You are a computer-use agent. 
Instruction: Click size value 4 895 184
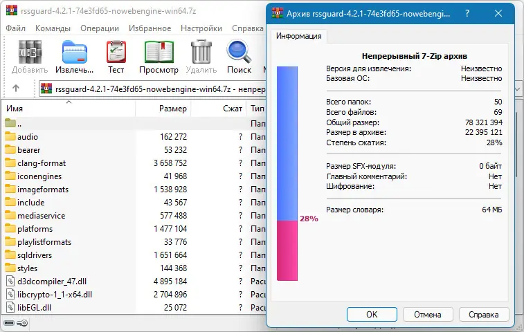tap(170, 282)
